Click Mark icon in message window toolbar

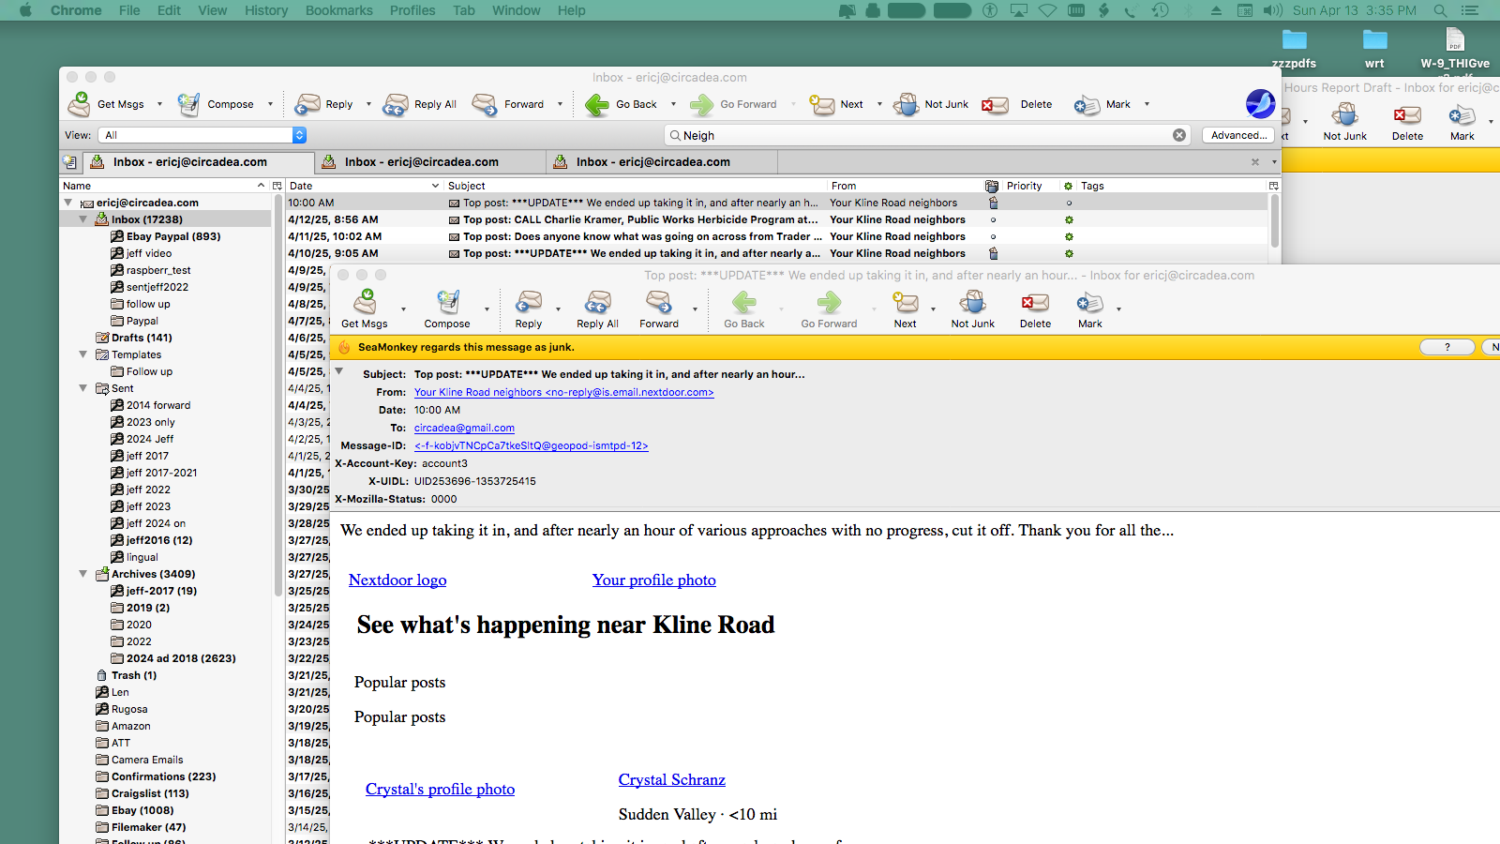point(1089,309)
